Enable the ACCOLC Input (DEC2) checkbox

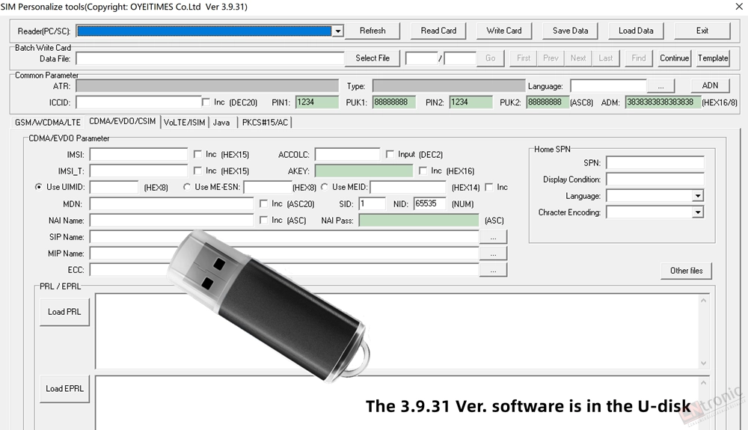390,155
